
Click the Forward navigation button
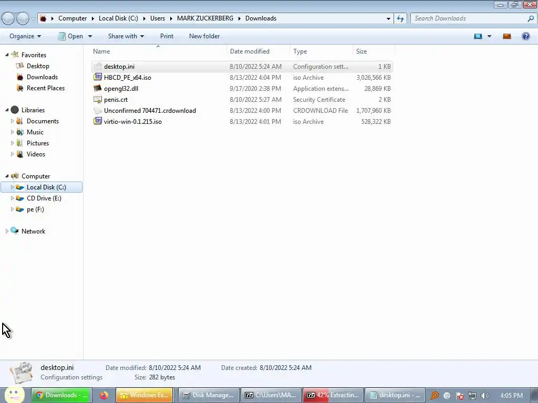click(x=23, y=18)
